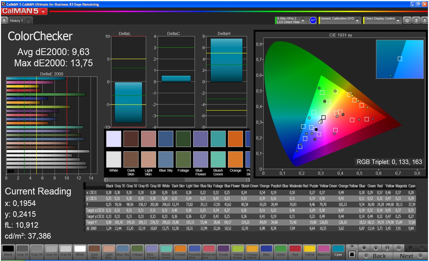This screenshot has height=261, width=429.
Task: Select the Yellow patch in bottom strip
Action: 310,252
